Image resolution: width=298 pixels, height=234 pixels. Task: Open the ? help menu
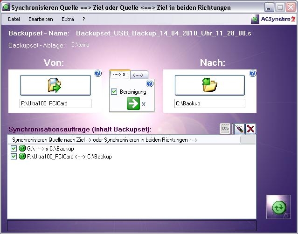pos(84,19)
